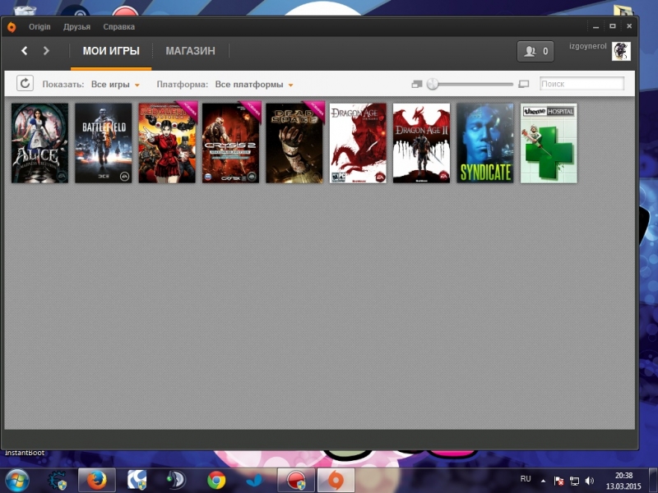Go back with the left arrow
Viewport: 658px width, 493px height.
(x=25, y=51)
